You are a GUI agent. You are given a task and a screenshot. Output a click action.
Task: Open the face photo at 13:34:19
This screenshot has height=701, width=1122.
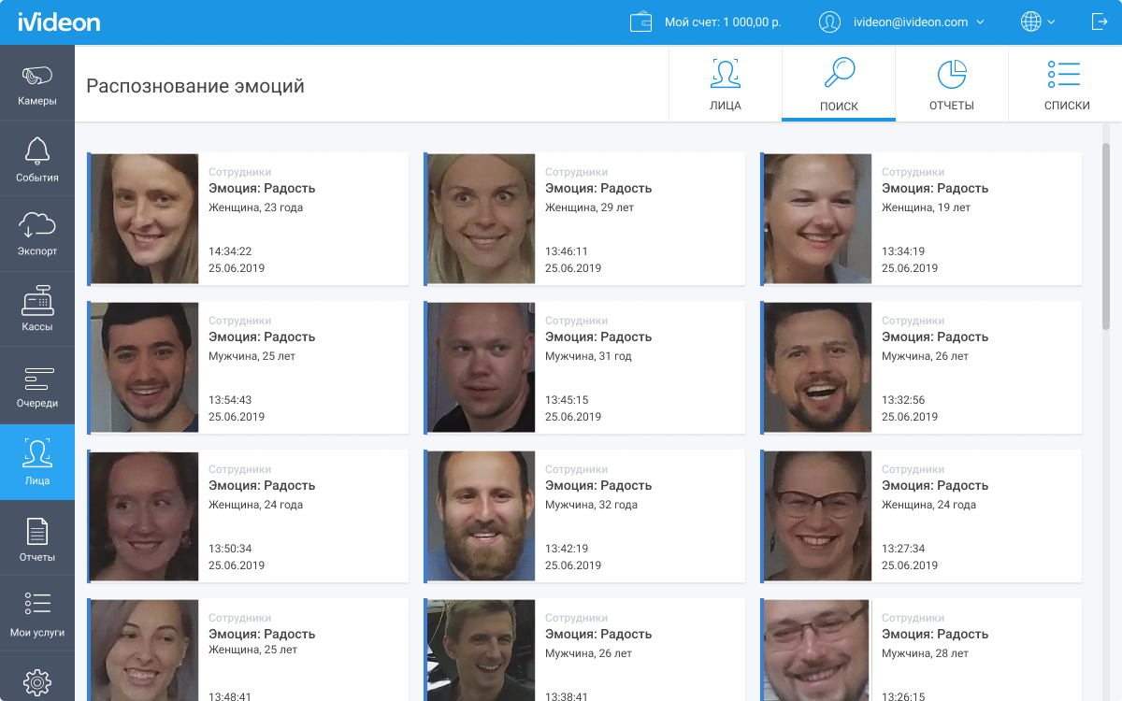click(818, 219)
